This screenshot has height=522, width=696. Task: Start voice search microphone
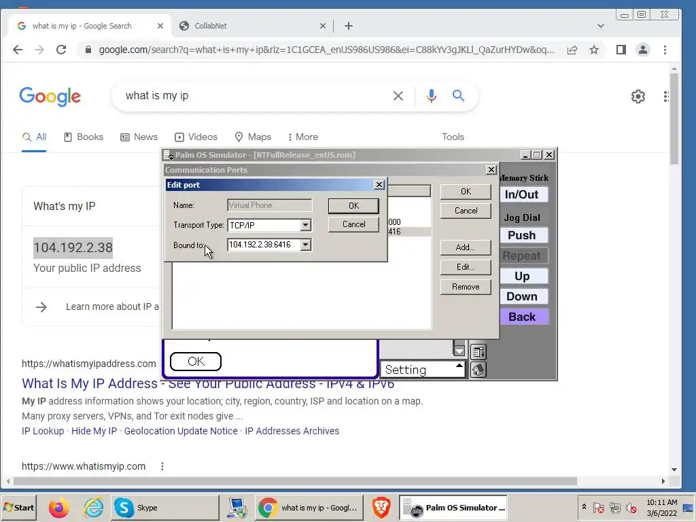(432, 96)
